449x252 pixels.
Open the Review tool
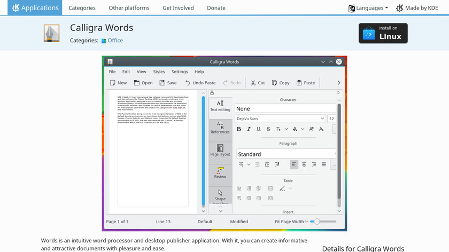click(x=220, y=172)
